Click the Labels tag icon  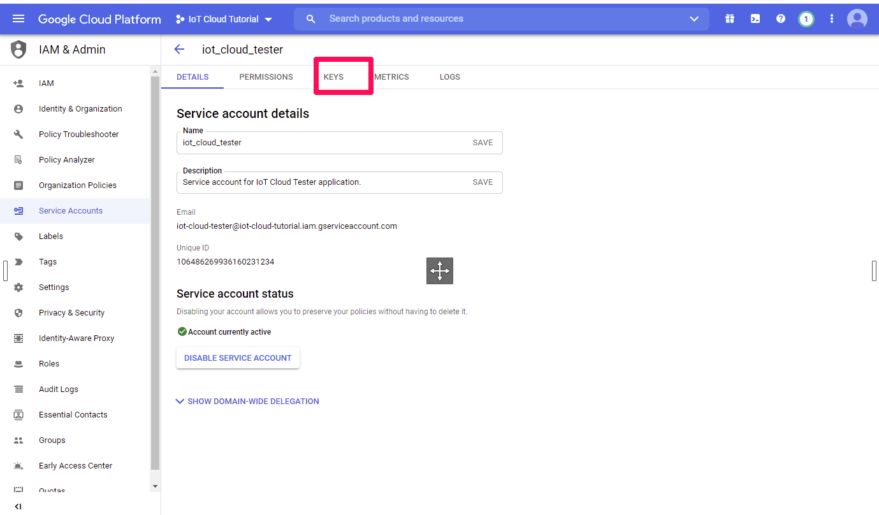pos(18,236)
